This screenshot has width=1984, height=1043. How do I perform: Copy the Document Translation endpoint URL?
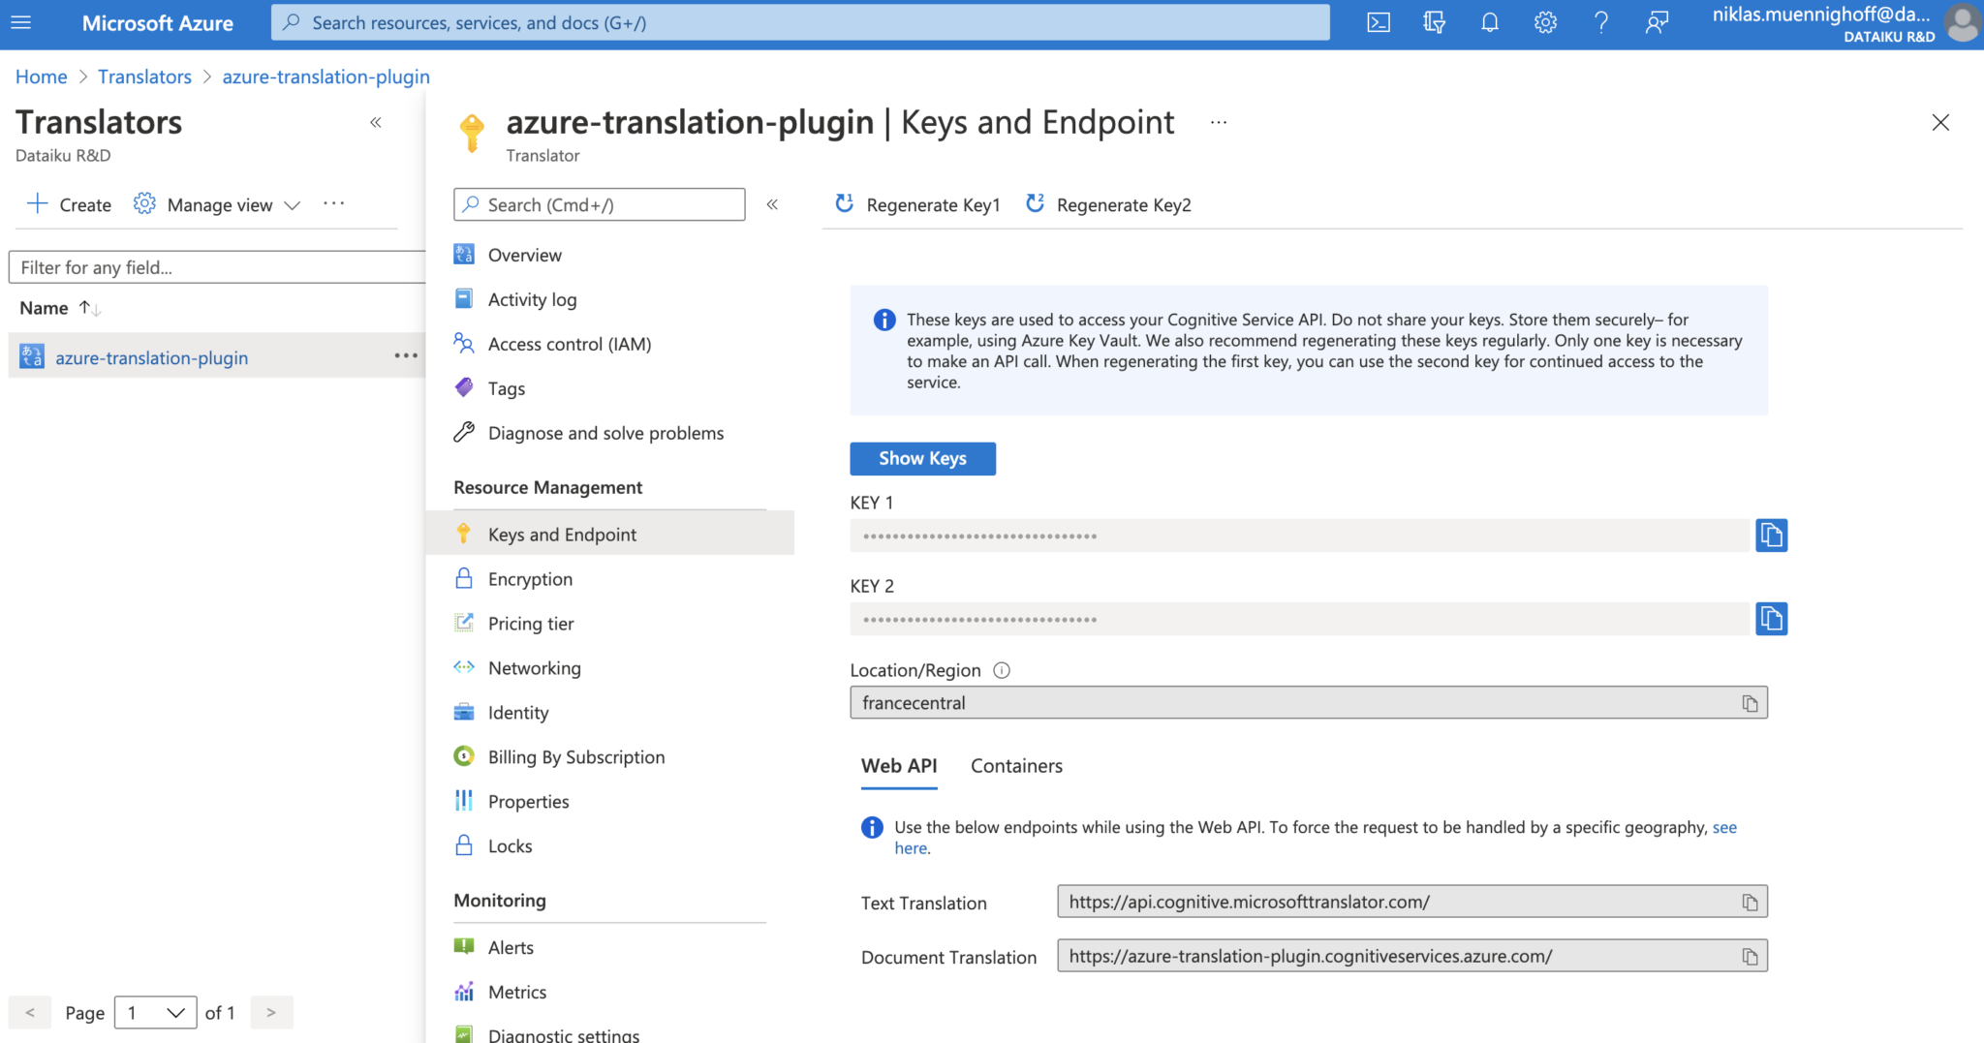coord(1749,957)
